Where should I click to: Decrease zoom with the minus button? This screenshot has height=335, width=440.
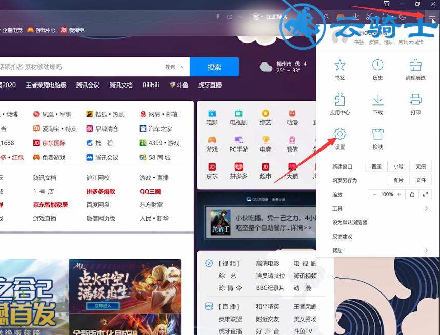(x=374, y=194)
